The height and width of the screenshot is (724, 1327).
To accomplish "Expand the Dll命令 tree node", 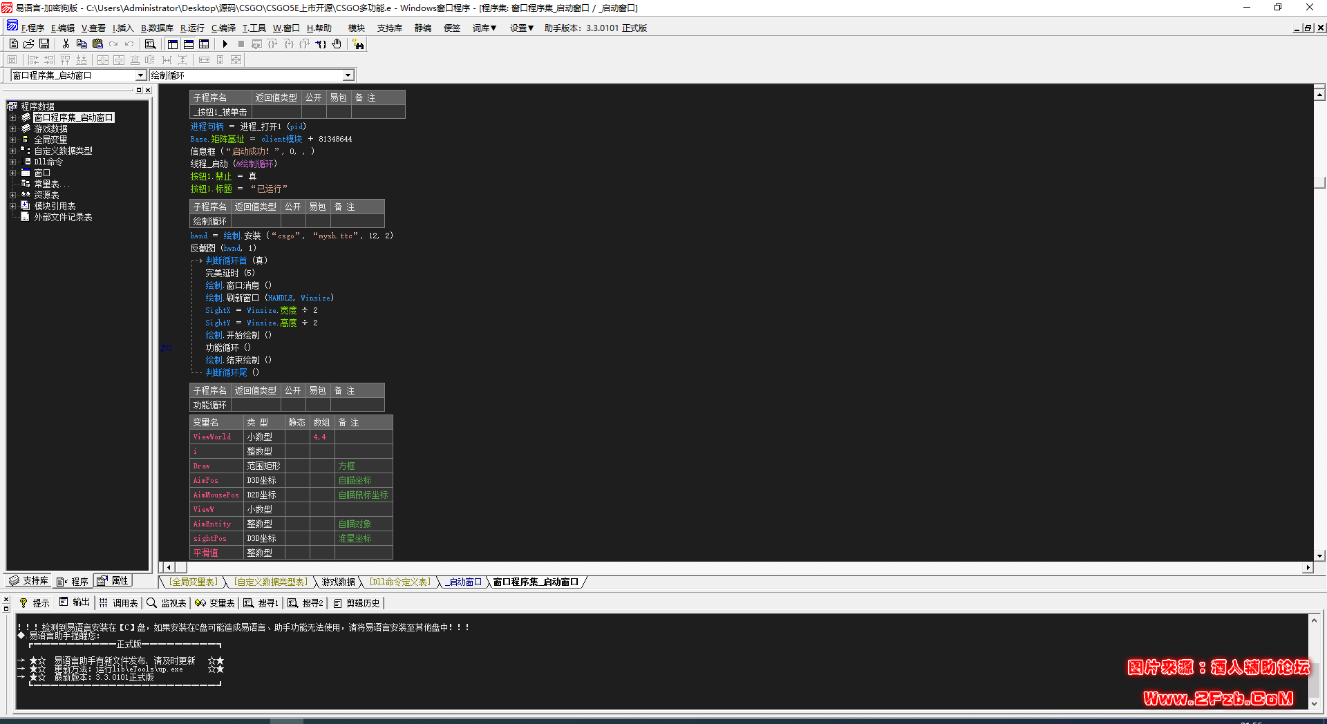I will [12, 162].
